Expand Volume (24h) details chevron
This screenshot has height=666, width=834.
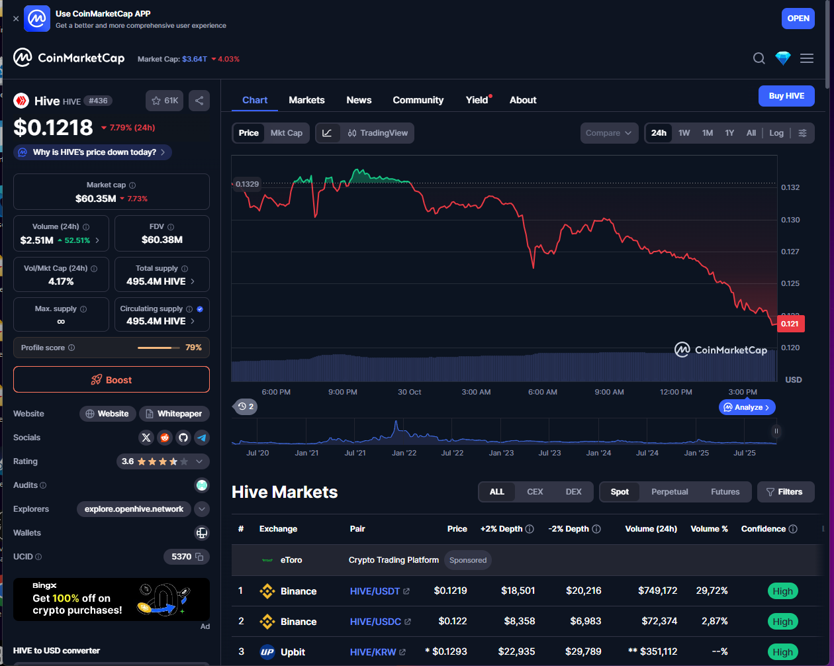tap(97, 240)
